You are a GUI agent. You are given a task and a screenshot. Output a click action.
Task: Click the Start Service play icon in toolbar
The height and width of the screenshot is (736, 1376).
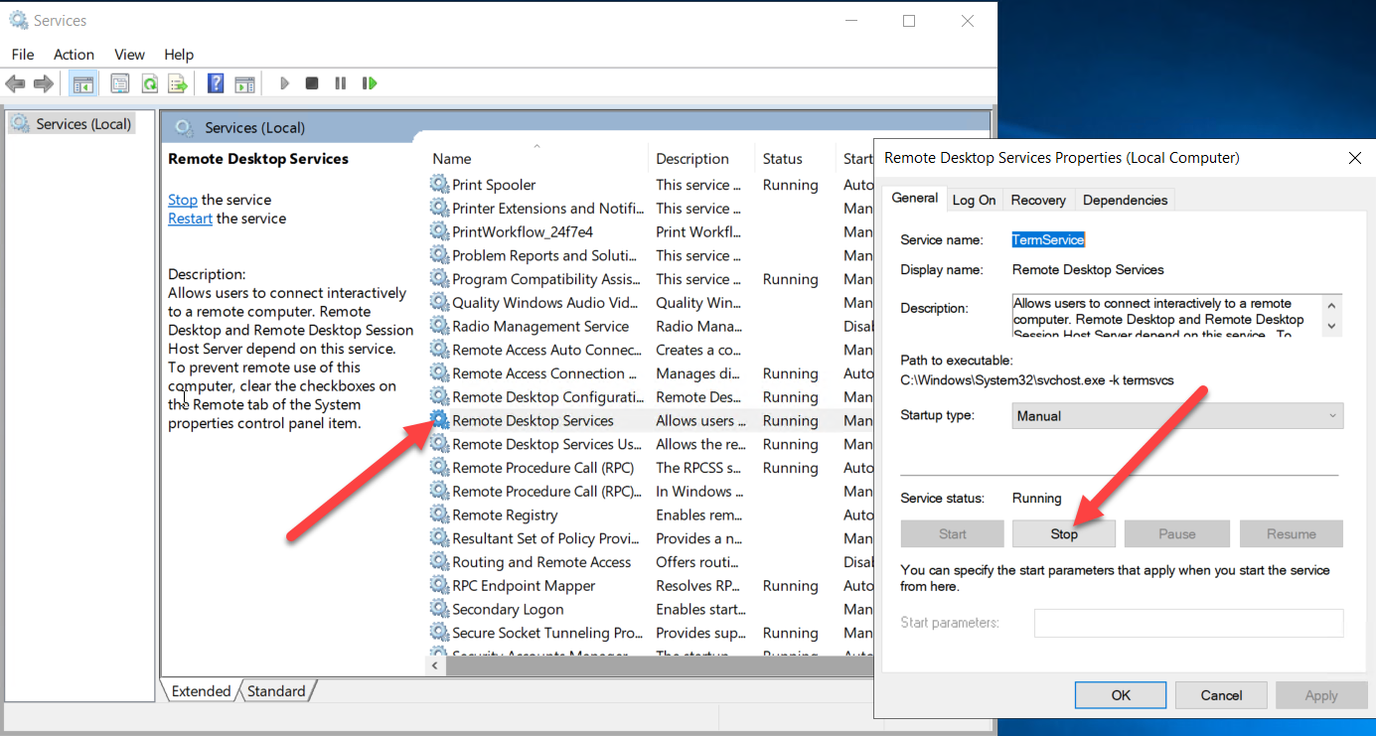tap(284, 83)
